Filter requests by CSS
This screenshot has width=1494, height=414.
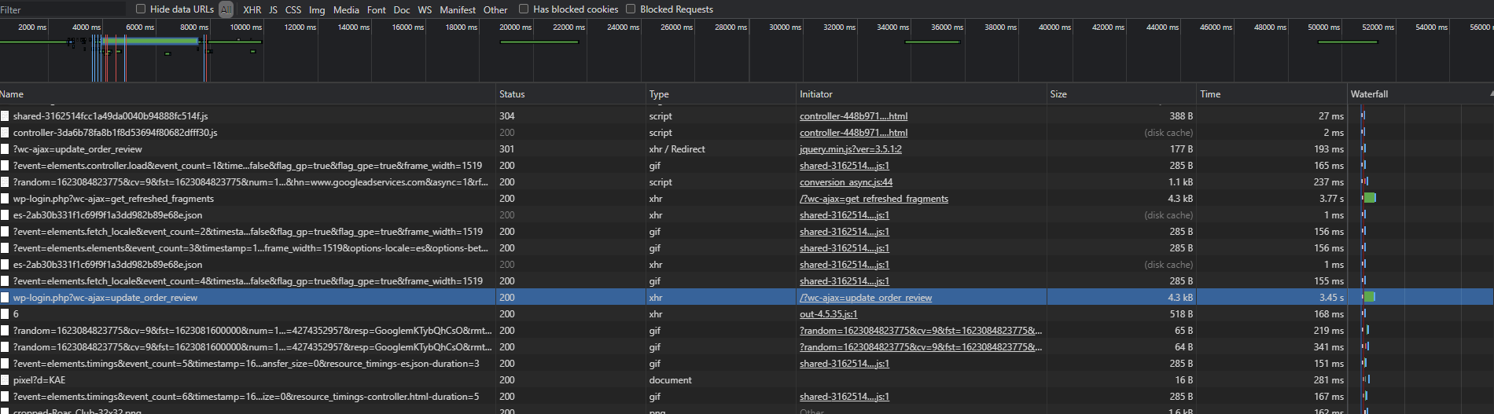point(293,9)
